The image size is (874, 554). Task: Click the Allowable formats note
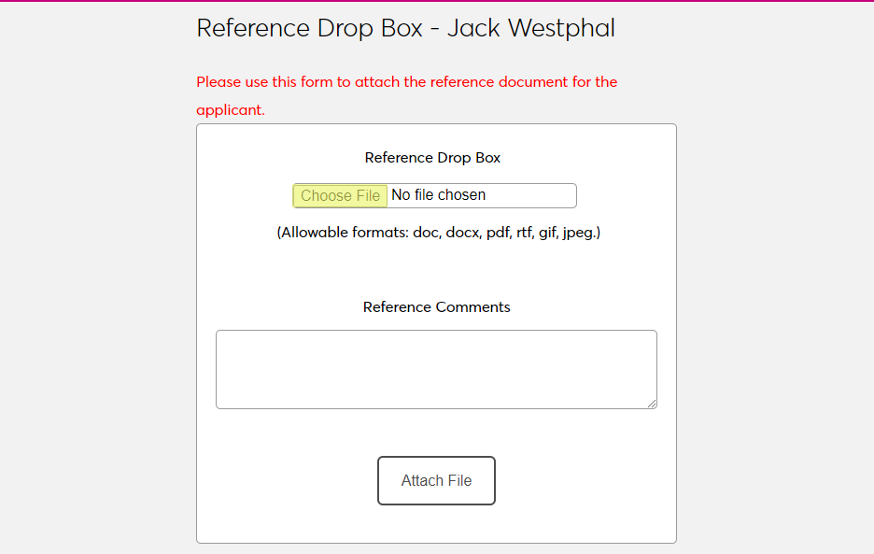tap(438, 233)
